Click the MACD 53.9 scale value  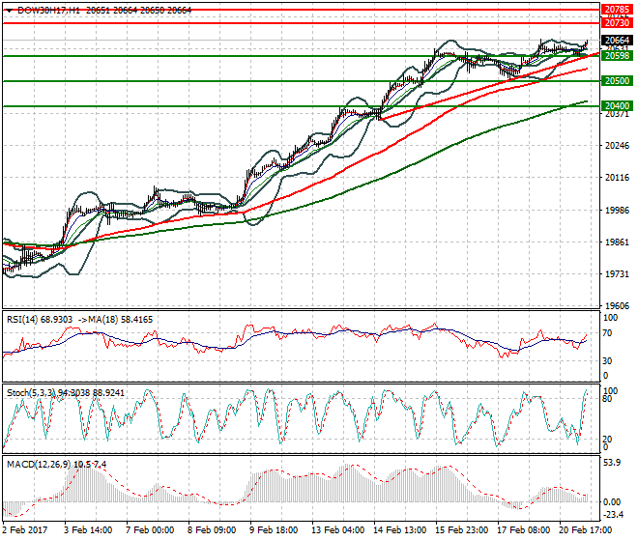click(612, 463)
